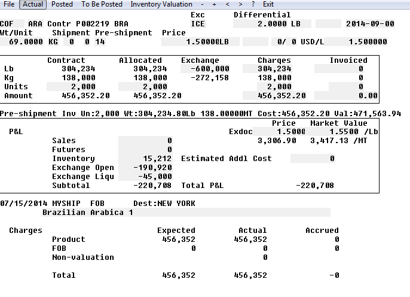Click the Allocated Units 2,000 field
This screenshot has width=410, height=297.
coord(143,87)
